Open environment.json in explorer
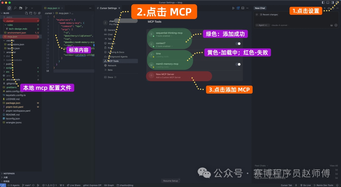 [x=16, y=32]
